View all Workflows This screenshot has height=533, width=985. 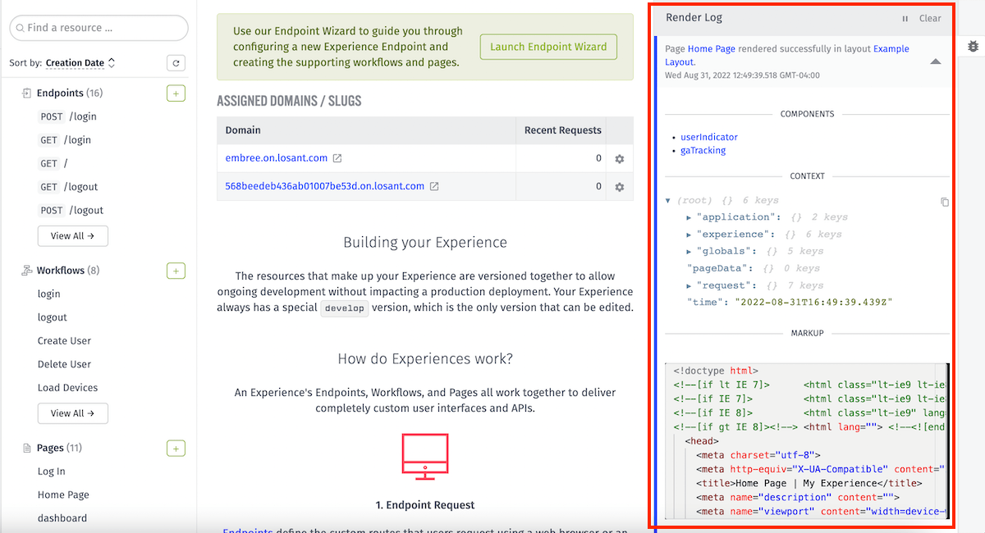[72, 413]
